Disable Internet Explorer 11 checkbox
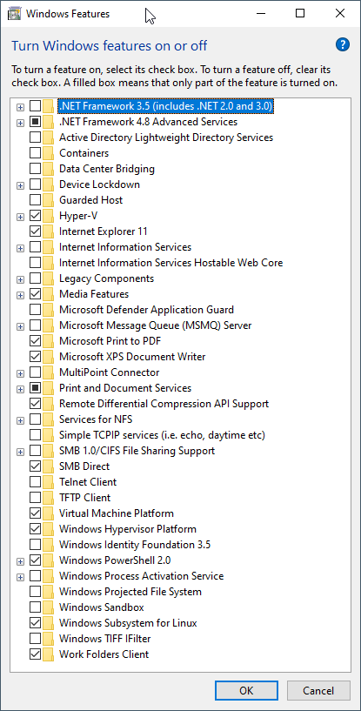The height and width of the screenshot is (711, 361). pos(35,231)
